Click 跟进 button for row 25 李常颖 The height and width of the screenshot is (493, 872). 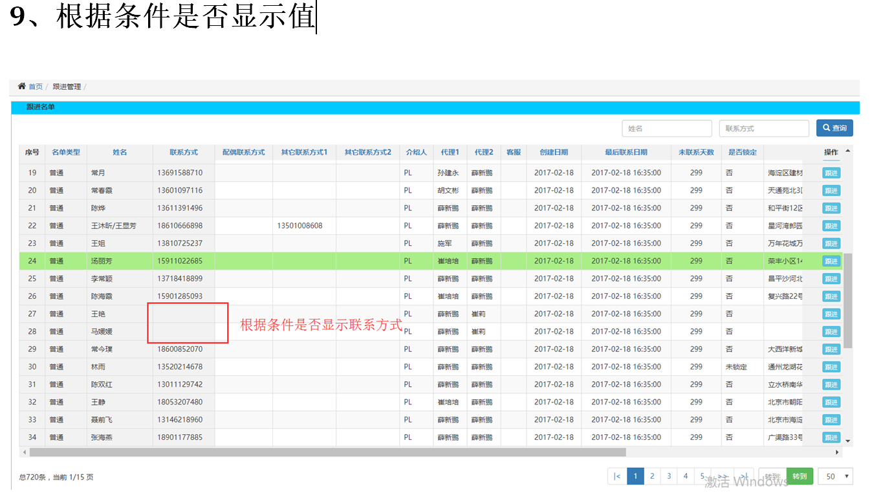tap(831, 278)
